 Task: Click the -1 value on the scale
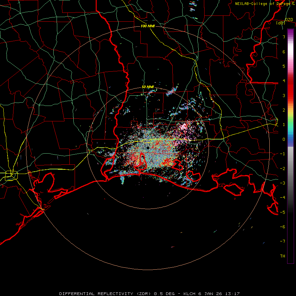tap(283, 154)
